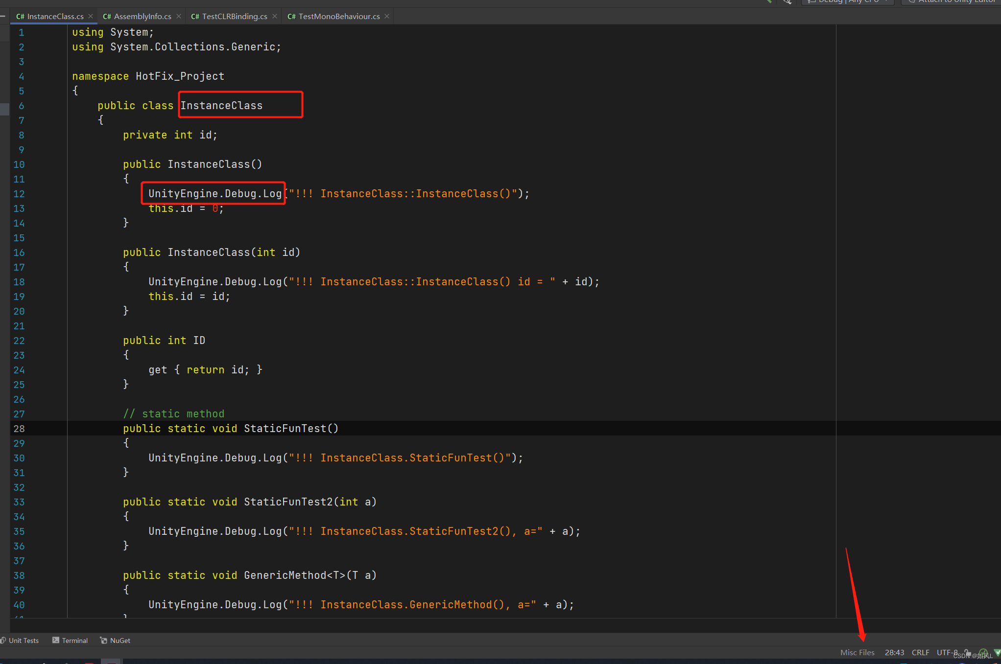The width and height of the screenshot is (1001, 664).
Task: Open the Terminal tool window
Action: 71,641
